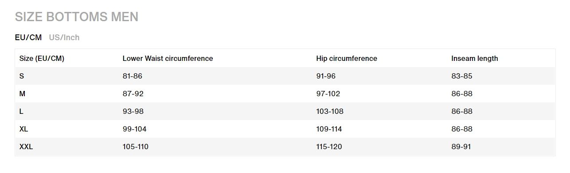Select the M size row label
The height and width of the screenshot is (173, 570).
click(x=23, y=94)
